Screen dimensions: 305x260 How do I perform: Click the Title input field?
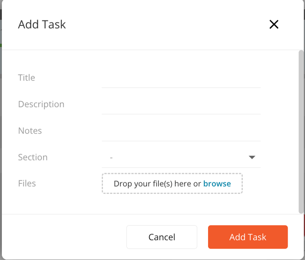[x=181, y=78]
